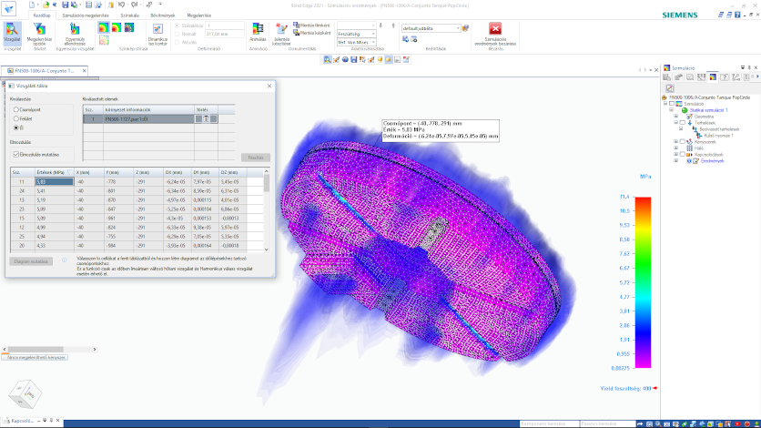Click the Save icon in quick access toolbar
761x428 pixels.
[x=65, y=5]
